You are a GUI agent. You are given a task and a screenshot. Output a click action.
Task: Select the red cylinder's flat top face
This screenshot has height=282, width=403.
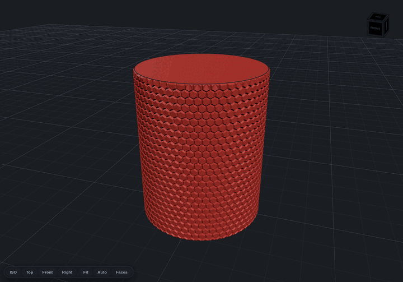201,69
